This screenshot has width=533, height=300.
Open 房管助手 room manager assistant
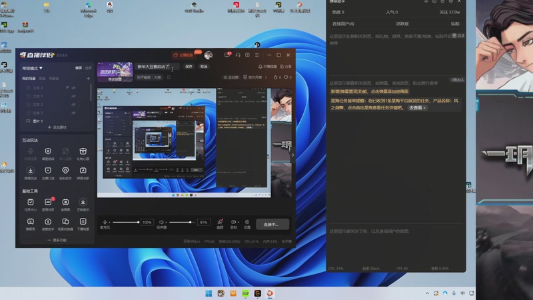[x=48, y=224]
